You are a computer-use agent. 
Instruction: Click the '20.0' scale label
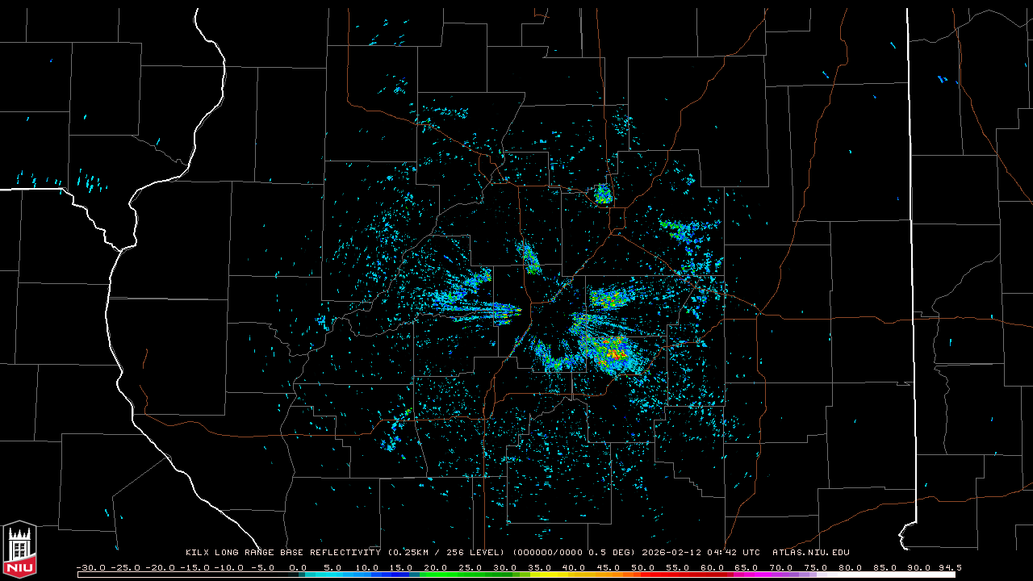[x=435, y=567]
